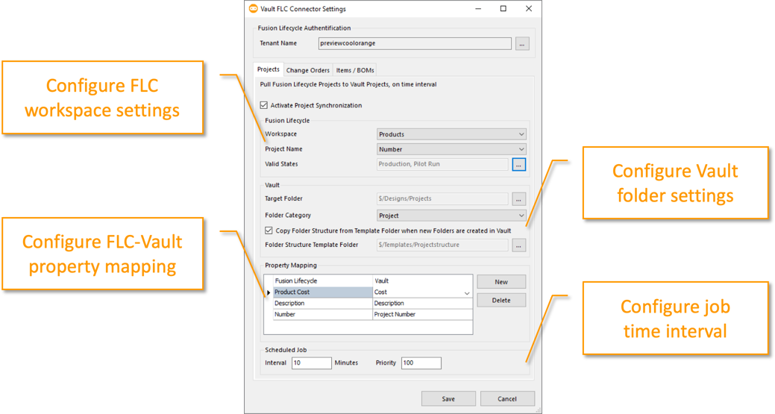Toggle Activate Project Synchronization checkbox
This screenshot has height=414, width=775.
(265, 105)
